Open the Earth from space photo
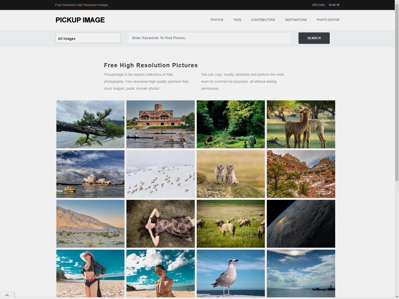399x299 pixels. click(301, 224)
